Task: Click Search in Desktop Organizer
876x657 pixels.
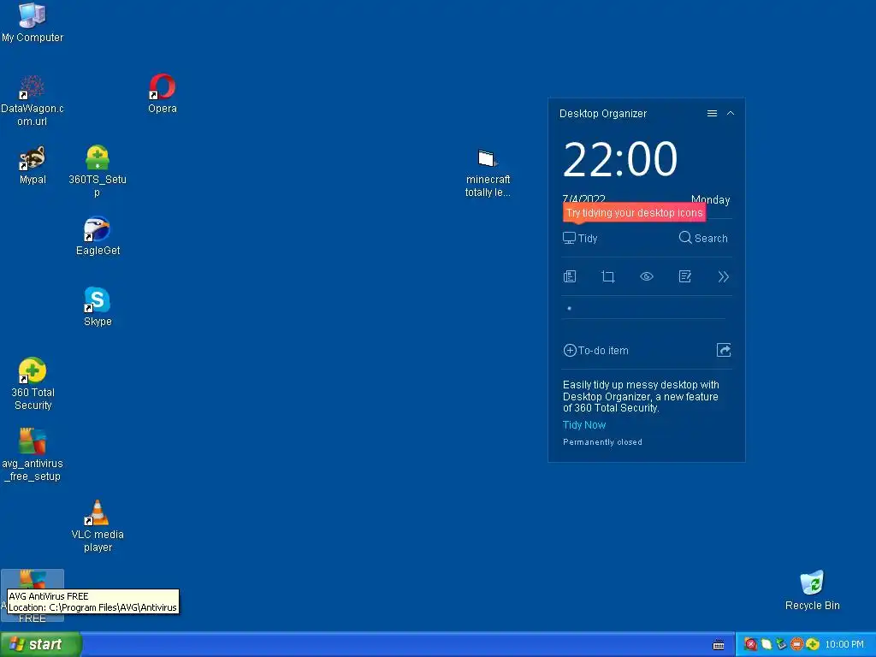Action: pos(703,238)
